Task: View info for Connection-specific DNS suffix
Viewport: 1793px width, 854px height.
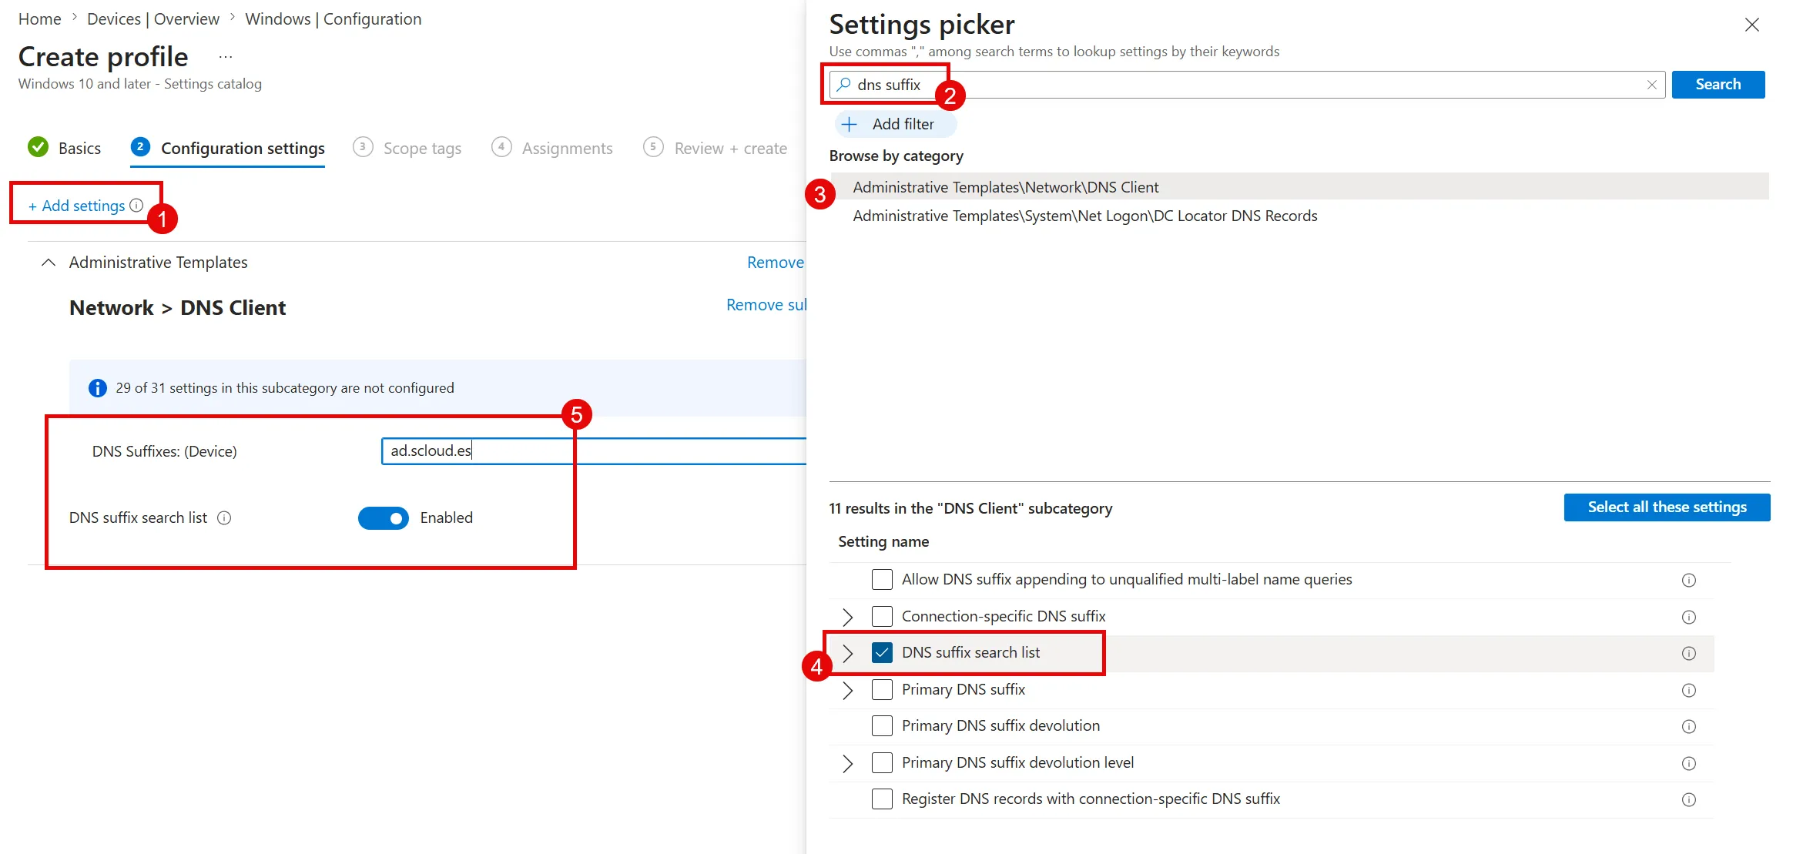Action: (x=1688, y=617)
